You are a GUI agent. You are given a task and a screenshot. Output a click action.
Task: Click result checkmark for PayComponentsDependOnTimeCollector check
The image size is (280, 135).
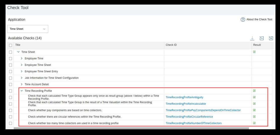(x=254, y=110)
